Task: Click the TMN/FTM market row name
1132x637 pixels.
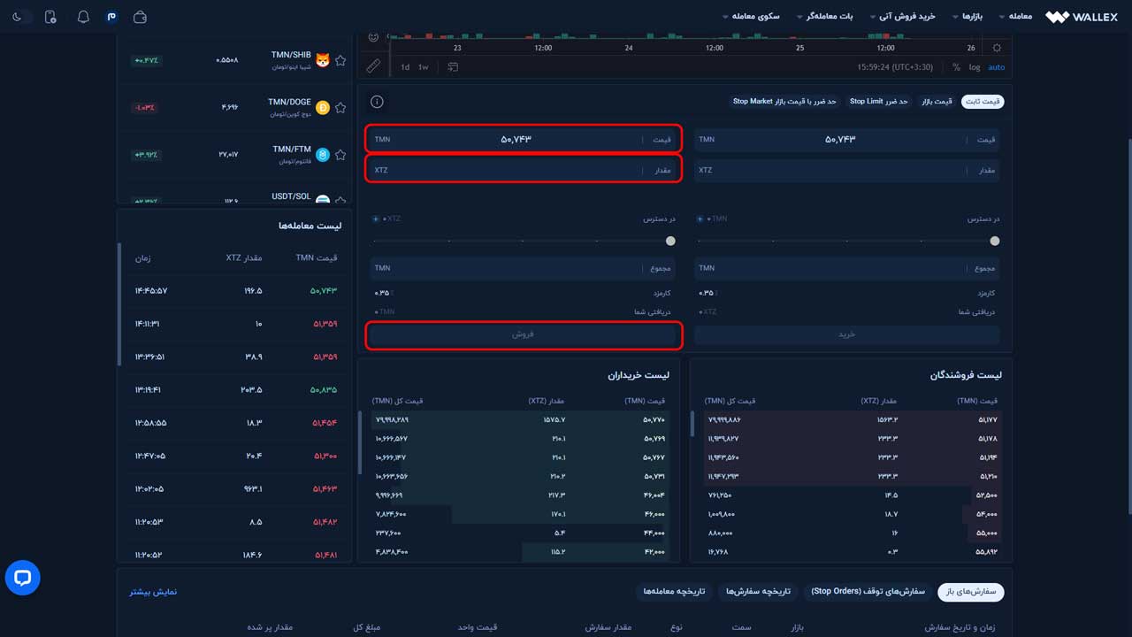Action: pyautogui.click(x=291, y=150)
